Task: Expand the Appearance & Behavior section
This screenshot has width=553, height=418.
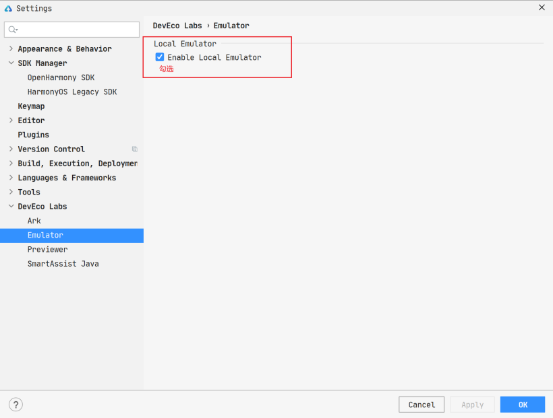Action: tap(11, 48)
